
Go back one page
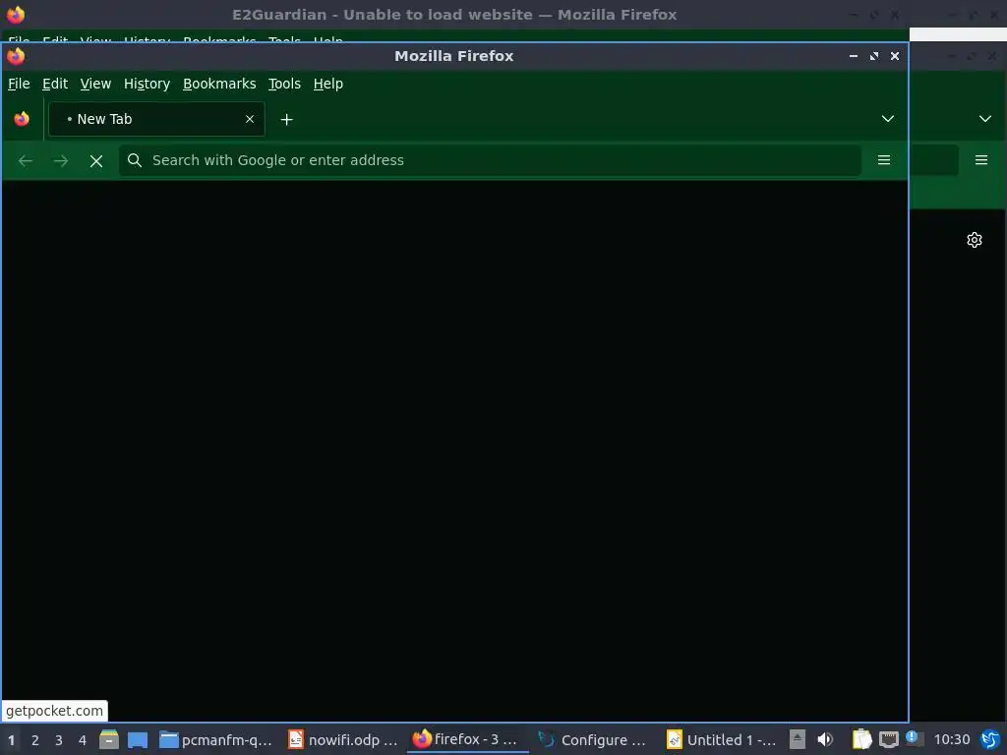(x=25, y=160)
